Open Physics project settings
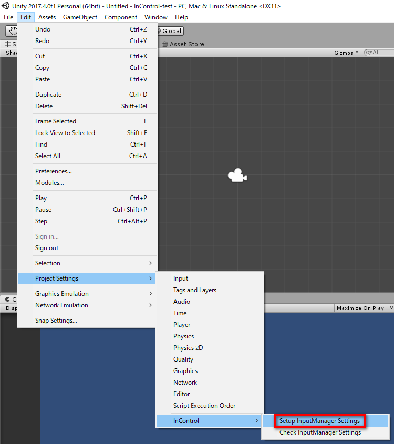 (210, 336)
